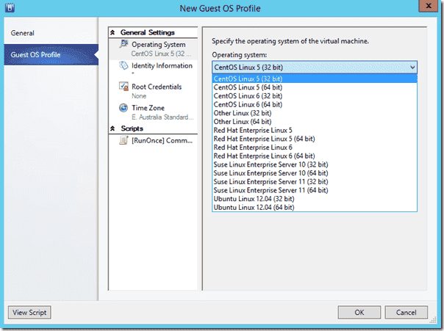This screenshot has width=444, height=331.
Task: Select the Guest OS Profile tab
Action: tap(51, 54)
